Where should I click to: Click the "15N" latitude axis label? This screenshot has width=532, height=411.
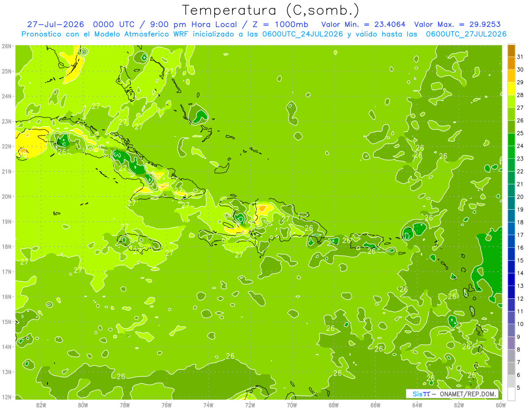tap(7, 322)
